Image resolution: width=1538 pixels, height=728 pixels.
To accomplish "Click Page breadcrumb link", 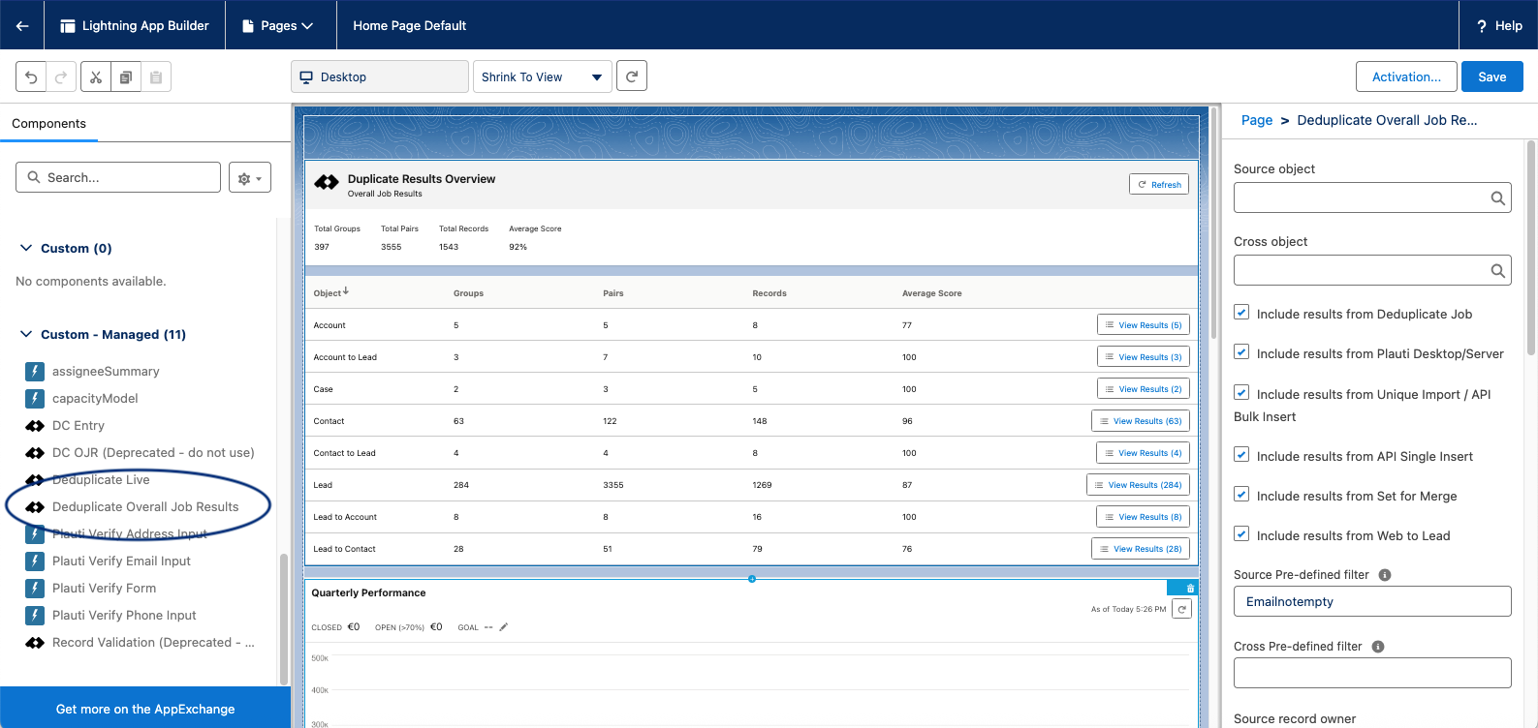I will coord(1257,120).
